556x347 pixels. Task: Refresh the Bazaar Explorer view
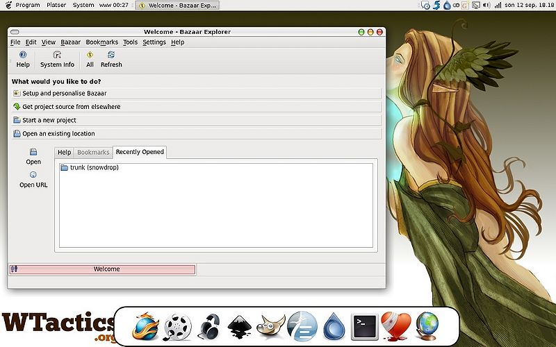point(111,59)
